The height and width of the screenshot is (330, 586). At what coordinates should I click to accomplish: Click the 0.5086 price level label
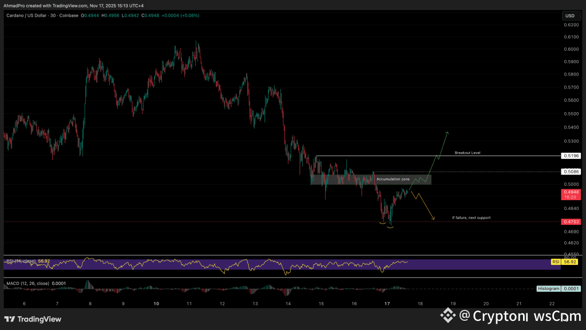[569, 171]
